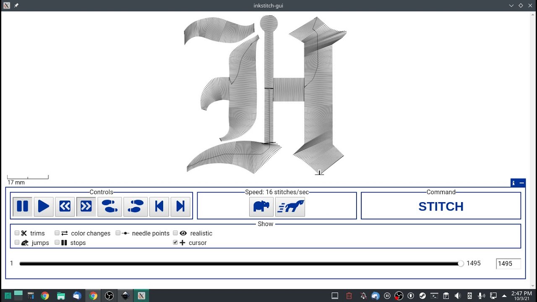Speed up using running horse icon
This screenshot has height=302, width=537.
click(290, 206)
